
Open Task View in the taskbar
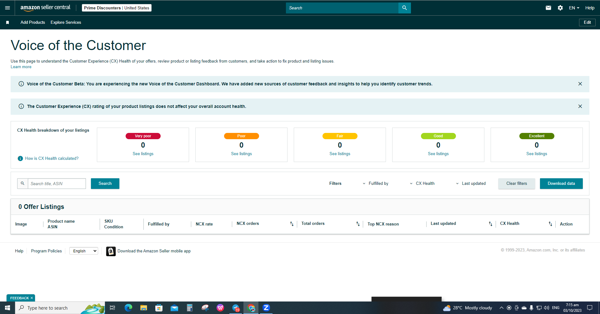click(112, 308)
